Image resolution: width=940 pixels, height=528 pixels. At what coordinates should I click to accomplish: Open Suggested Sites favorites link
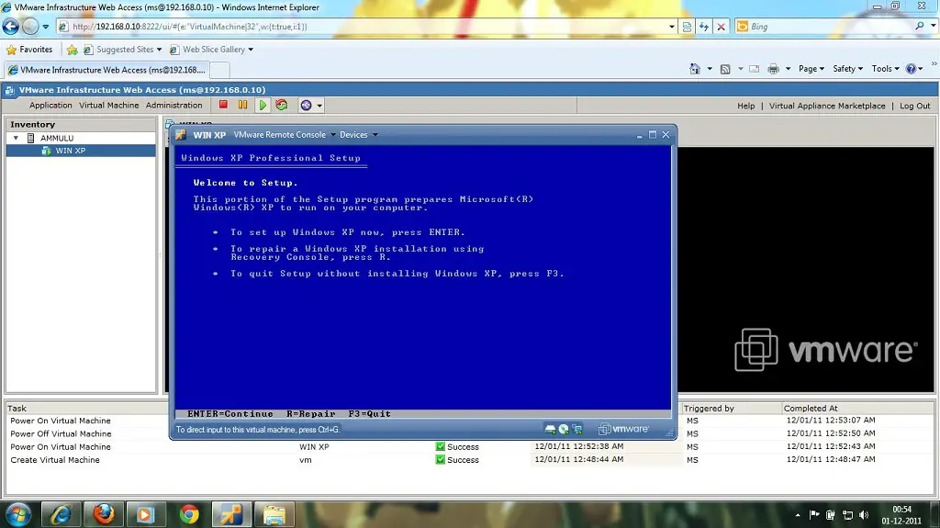pos(123,50)
